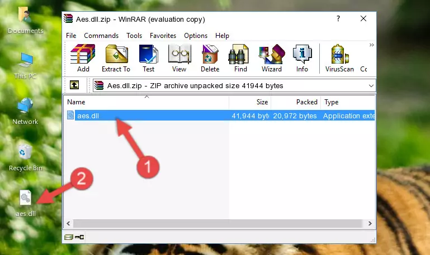This screenshot has height=255, width=430.
Task: Open the Options menu
Action: pos(196,36)
